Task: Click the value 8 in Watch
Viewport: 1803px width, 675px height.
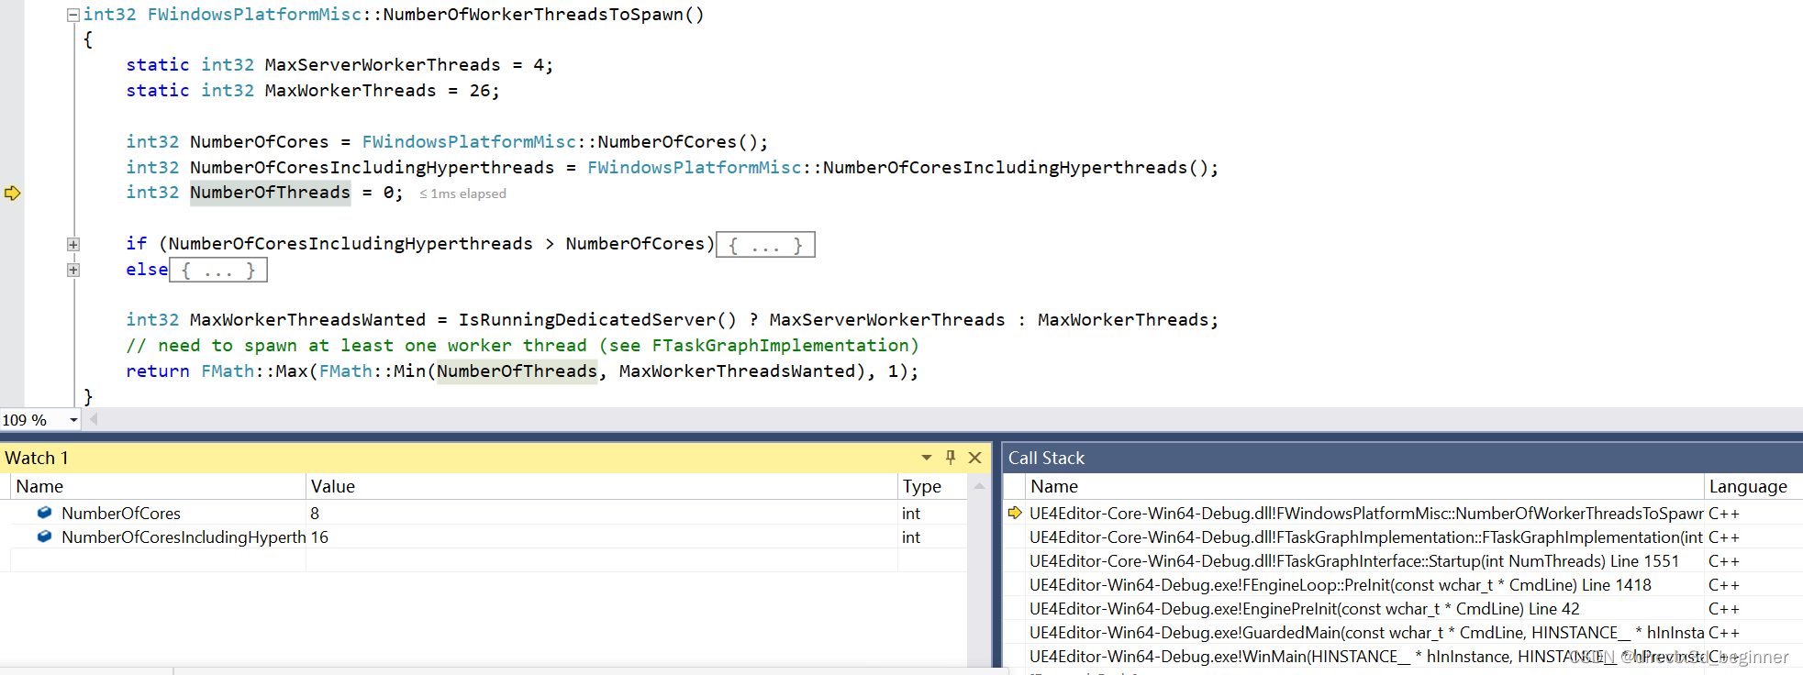Action: [315, 514]
